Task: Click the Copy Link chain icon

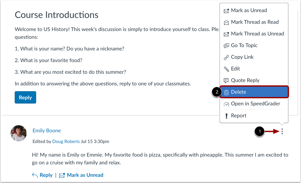Action: 226,57
